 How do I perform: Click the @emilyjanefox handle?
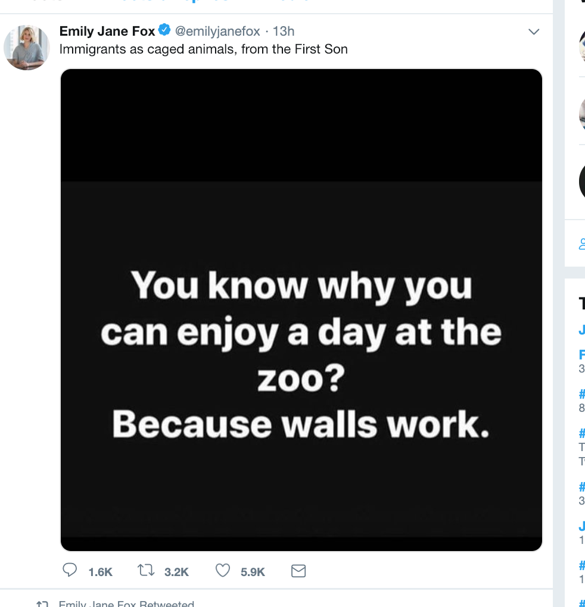pos(217,31)
